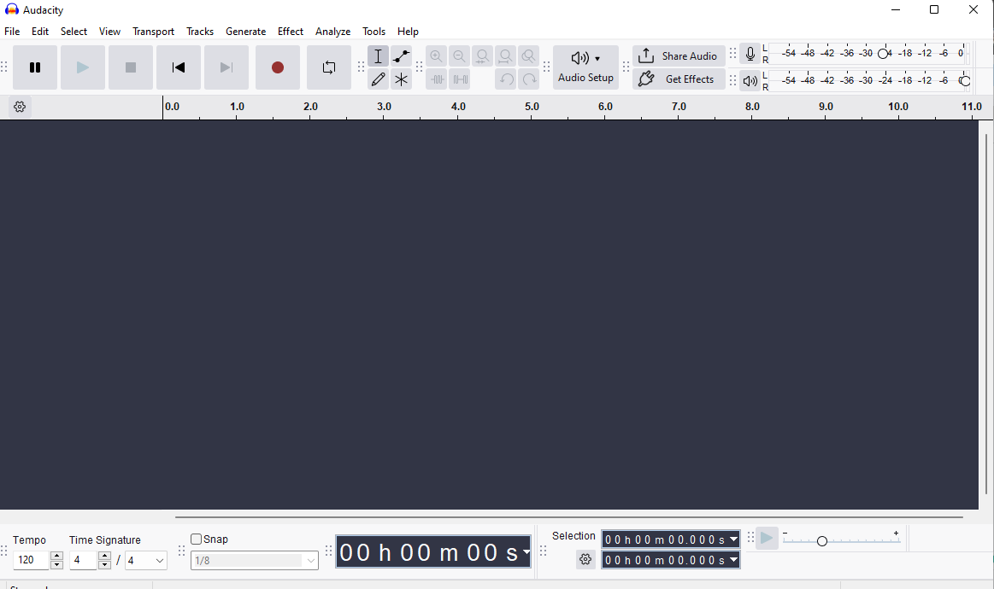This screenshot has width=994, height=589.
Task: Click the vertical scrollbar
Action: click(x=985, y=314)
